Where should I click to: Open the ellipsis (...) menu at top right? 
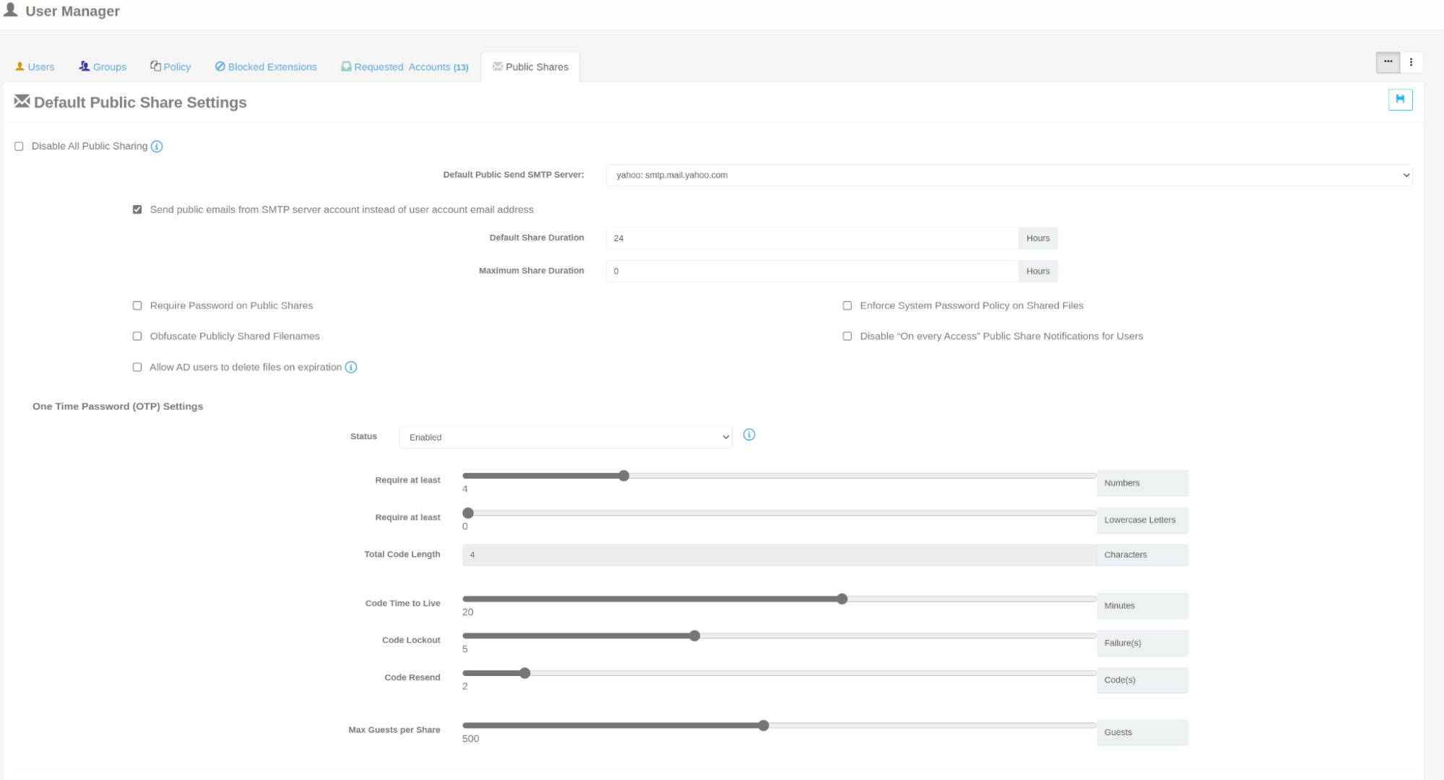[1387, 62]
